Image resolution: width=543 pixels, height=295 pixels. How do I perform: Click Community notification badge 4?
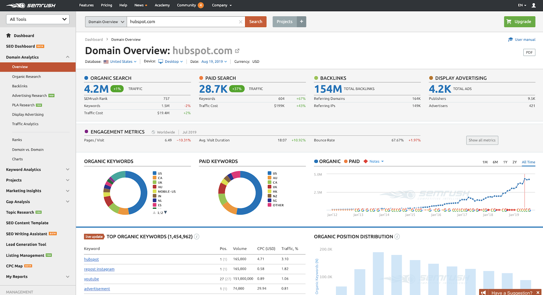201,5
